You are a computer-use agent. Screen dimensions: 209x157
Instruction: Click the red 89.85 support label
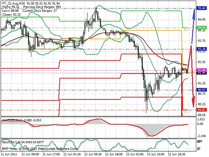[x=201, y=110]
